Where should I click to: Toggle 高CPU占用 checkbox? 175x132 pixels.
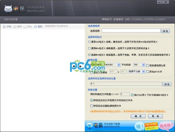[132, 95]
